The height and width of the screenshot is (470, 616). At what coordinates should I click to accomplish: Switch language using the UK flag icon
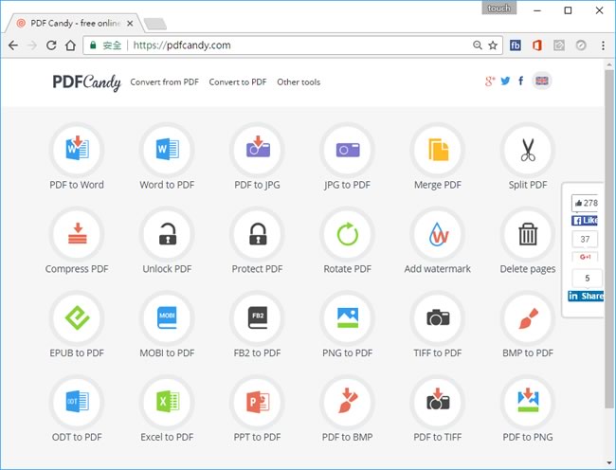(x=542, y=81)
